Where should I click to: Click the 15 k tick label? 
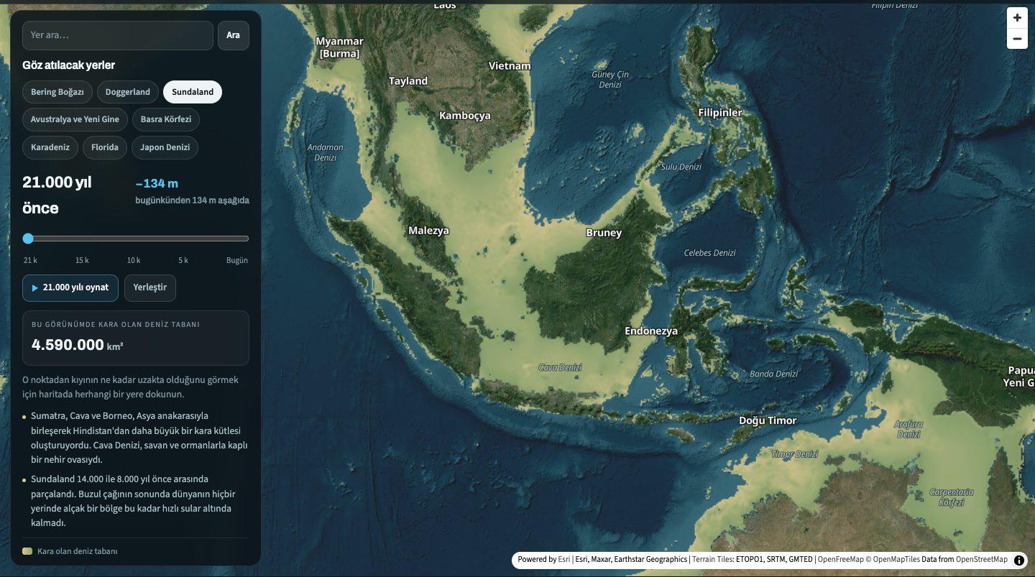pyautogui.click(x=82, y=260)
